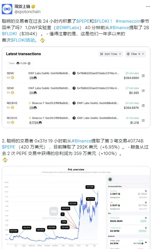Open the #memecoin hashtag
This screenshot has width=151, height=249.
(x=128, y=21)
